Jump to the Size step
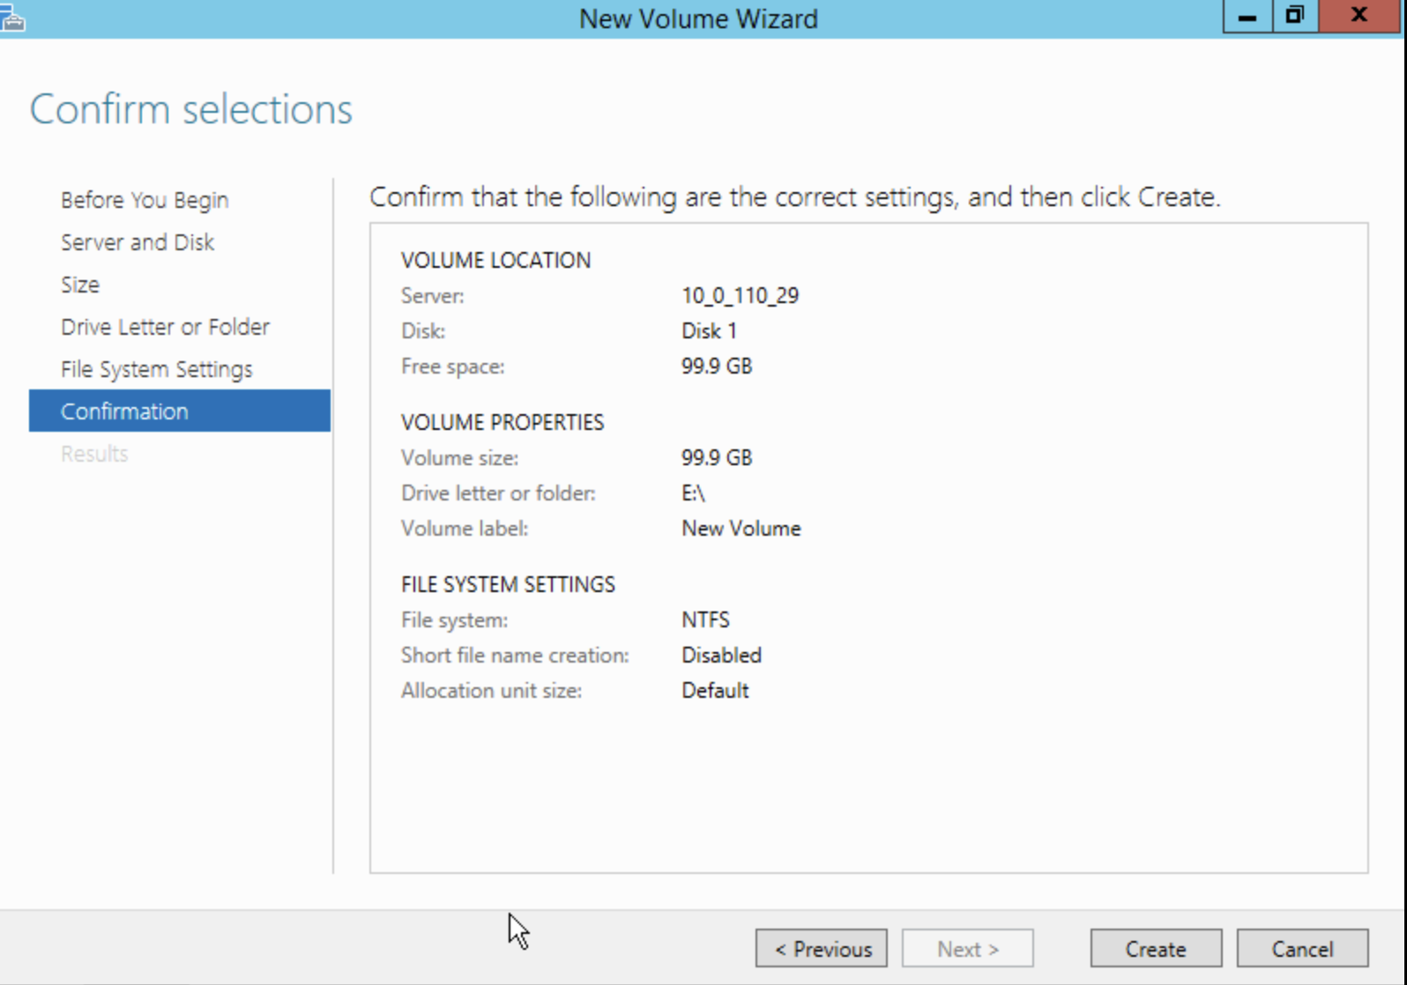The image size is (1407, 985). tap(80, 285)
